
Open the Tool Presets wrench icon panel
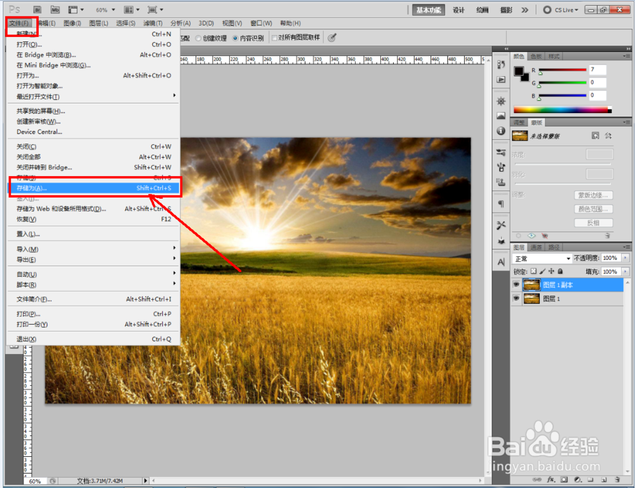coord(501,226)
